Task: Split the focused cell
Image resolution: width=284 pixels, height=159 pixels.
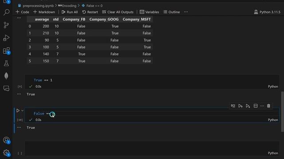Action: tap(256, 106)
